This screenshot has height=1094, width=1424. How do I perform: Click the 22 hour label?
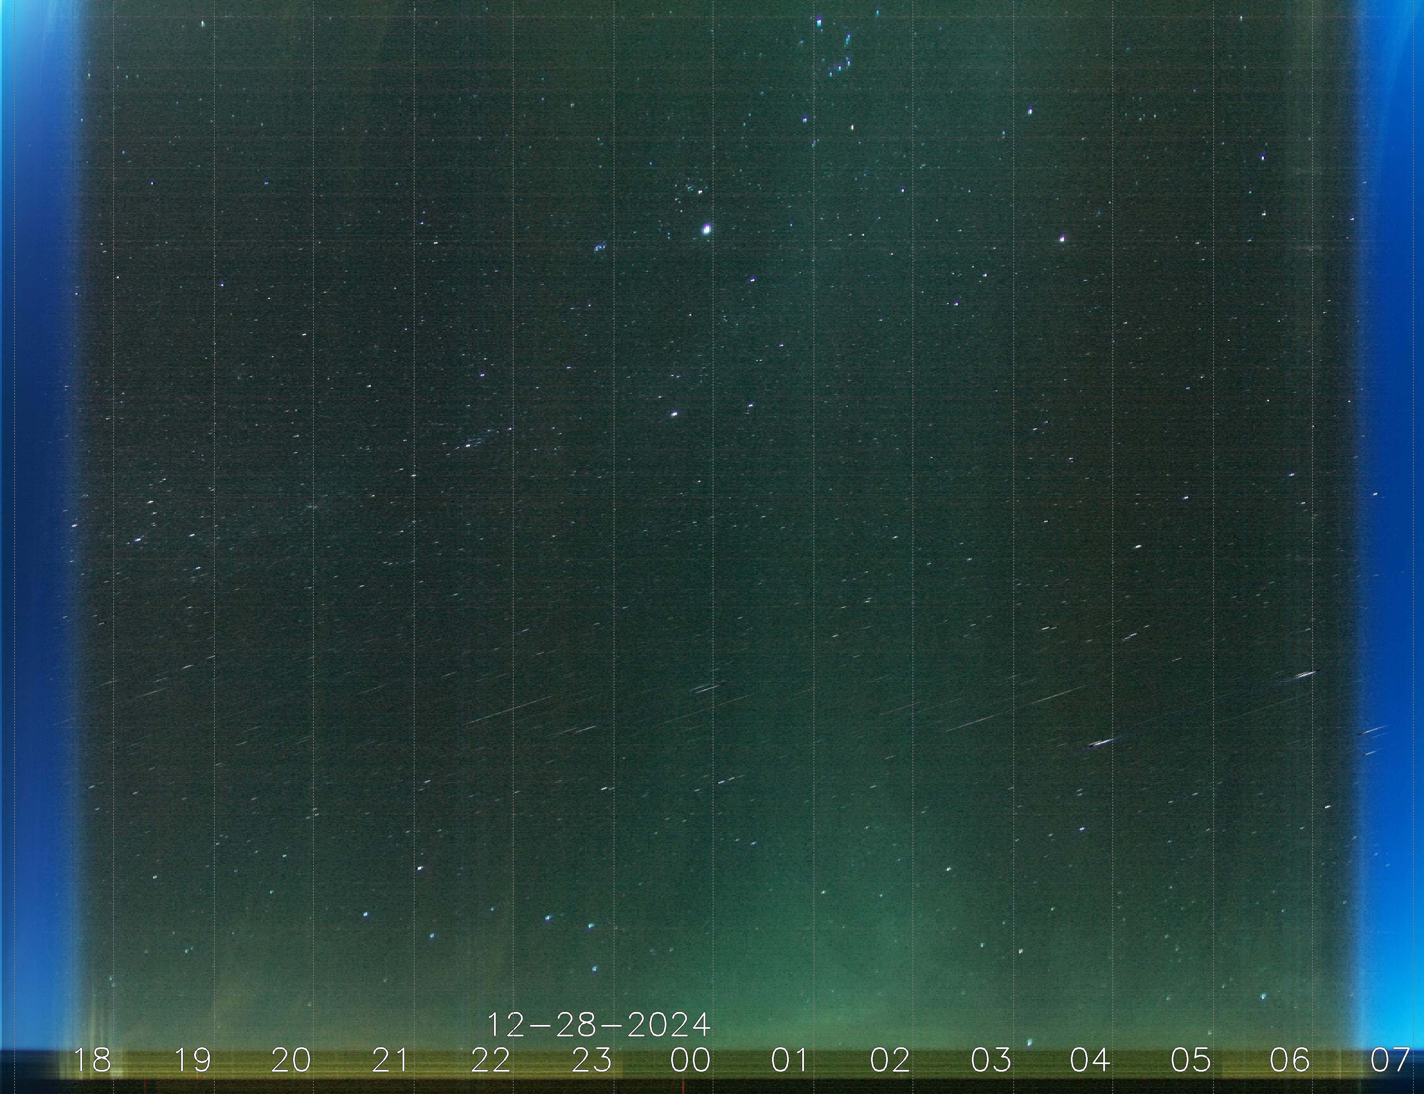pos(490,1060)
